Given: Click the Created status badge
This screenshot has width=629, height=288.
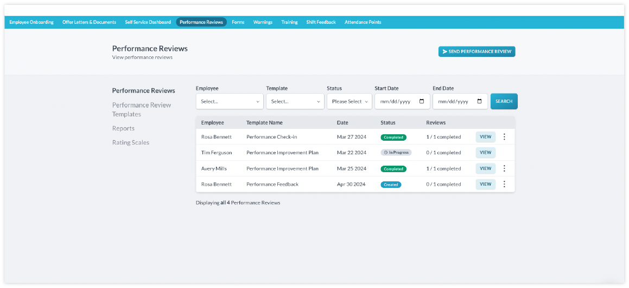Looking at the screenshot, I should tap(391, 185).
